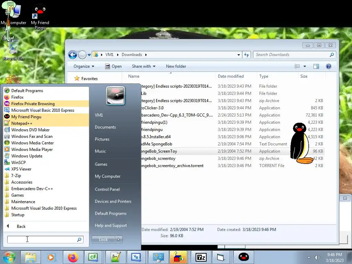
Task: Sort by the Type column
Action: (x=264, y=76)
